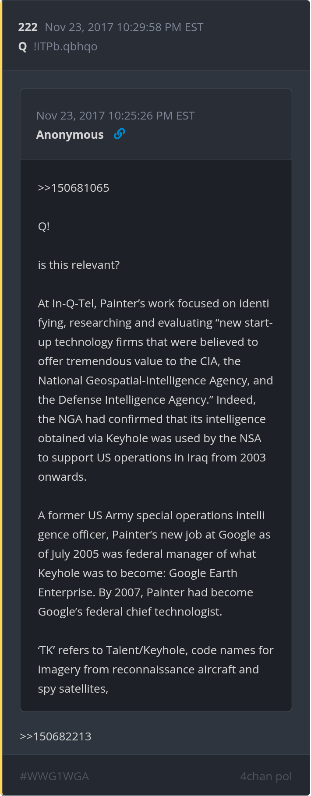Follow the >>150681065 reply reference
Viewport: 311px width, 796px height.
tap(74, 188)
